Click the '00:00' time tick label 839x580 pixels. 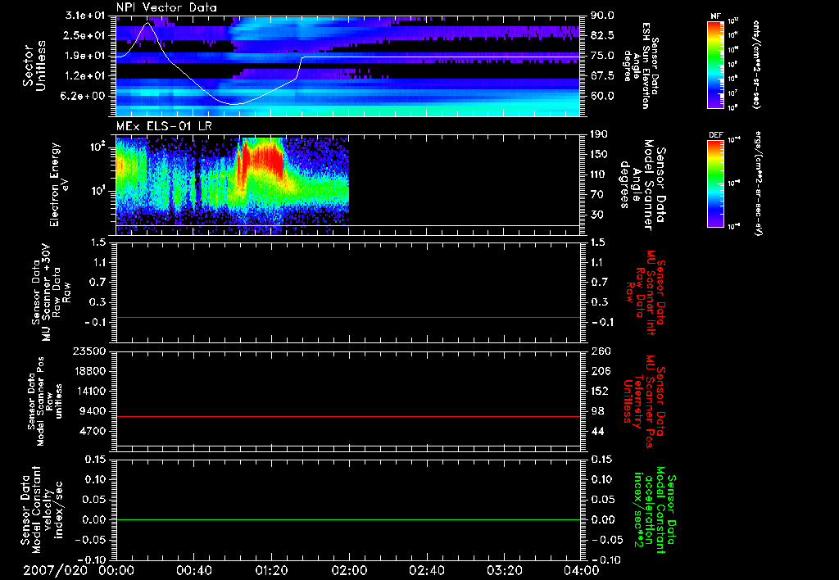coord(116,570)
